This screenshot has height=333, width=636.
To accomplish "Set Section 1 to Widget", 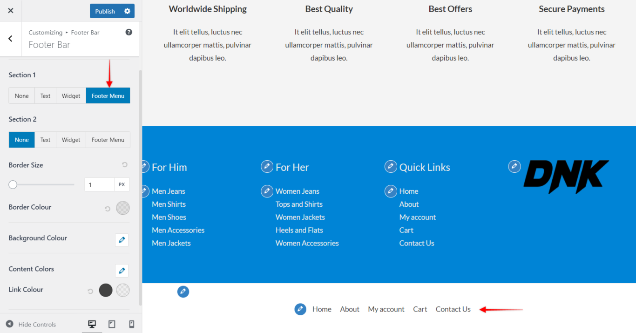I will coord(71,96).
